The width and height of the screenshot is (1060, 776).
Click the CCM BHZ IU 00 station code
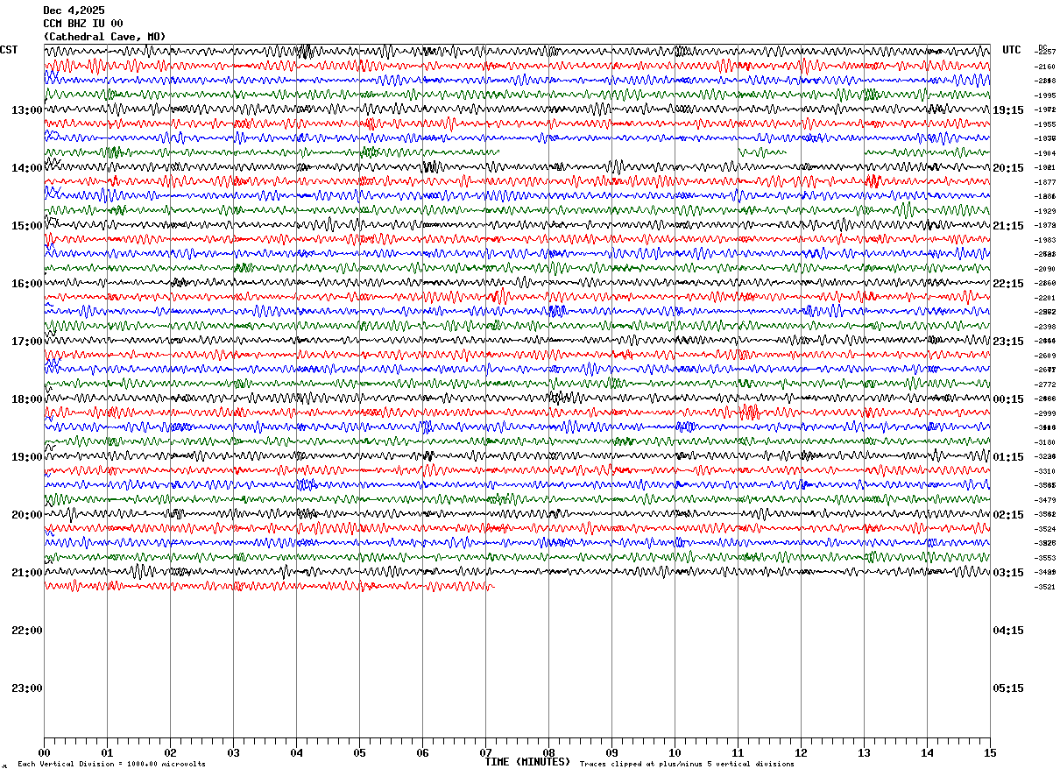click(83, 24)
